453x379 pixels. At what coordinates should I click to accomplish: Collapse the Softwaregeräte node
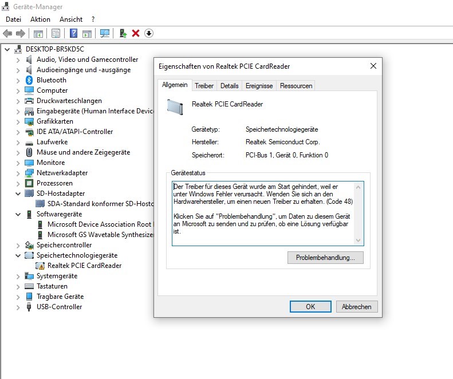(x=18, y=214)
